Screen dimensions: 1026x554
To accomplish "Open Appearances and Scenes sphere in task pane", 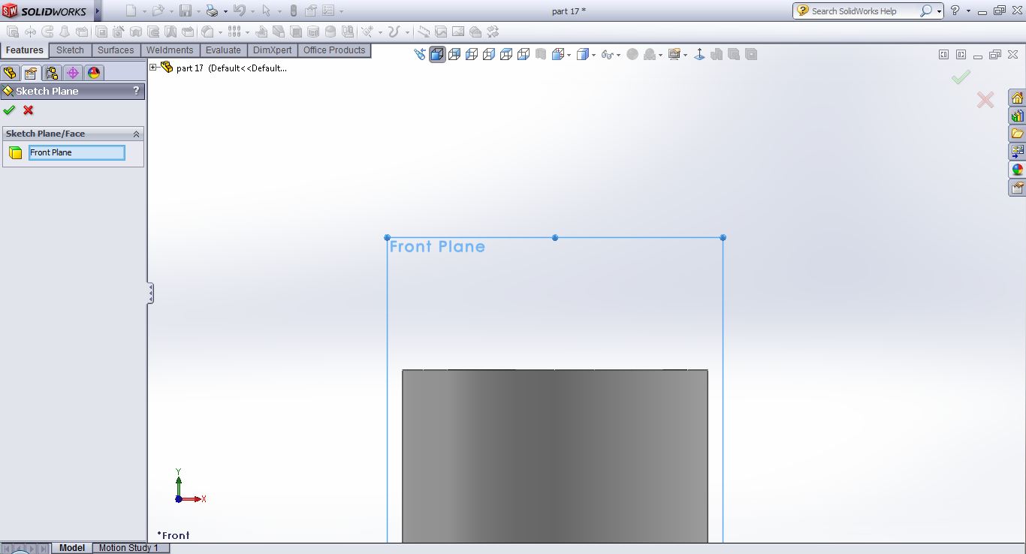I will coord(1017,170).
